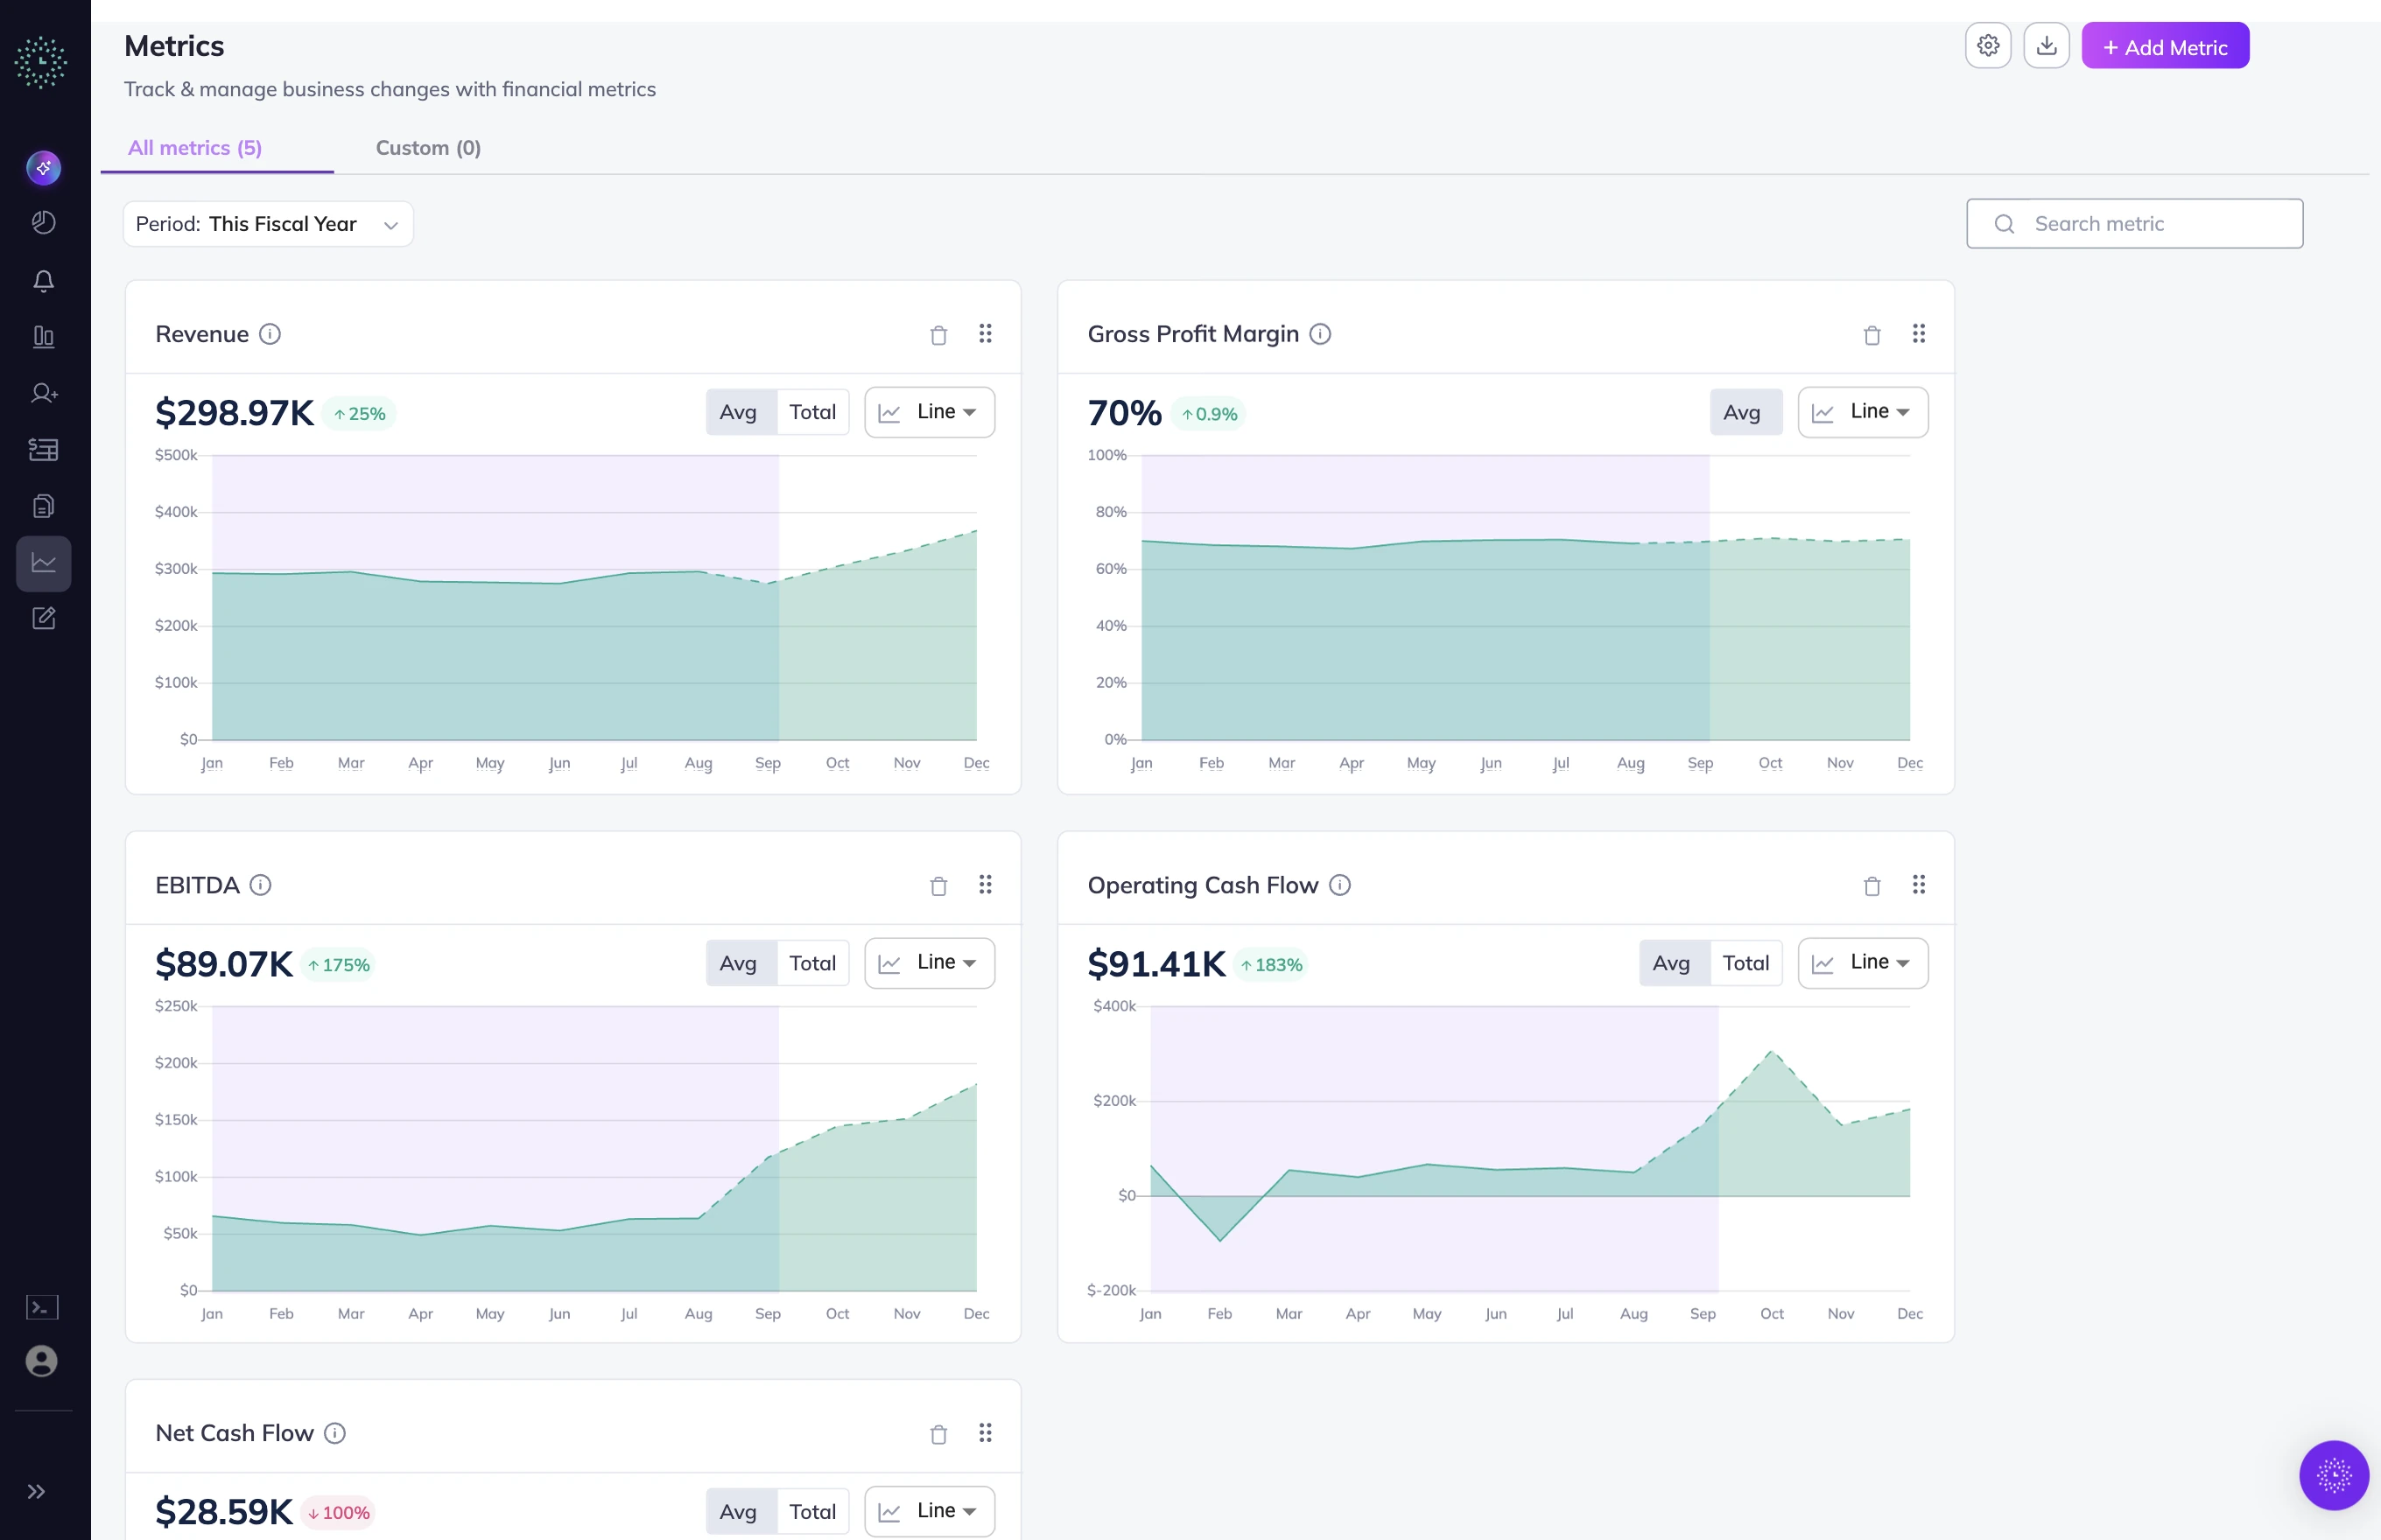Click the EBITDA card drag handle

[x=985, y=884]
